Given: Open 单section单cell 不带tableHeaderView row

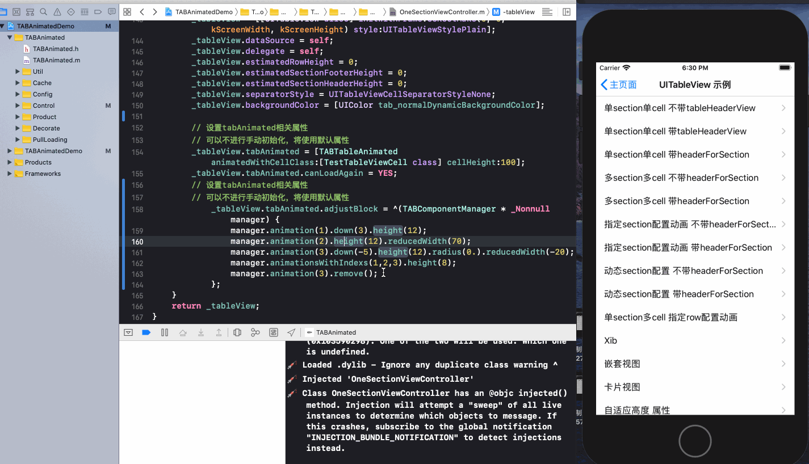Looking at the screenshot, I should pos(695,108).
